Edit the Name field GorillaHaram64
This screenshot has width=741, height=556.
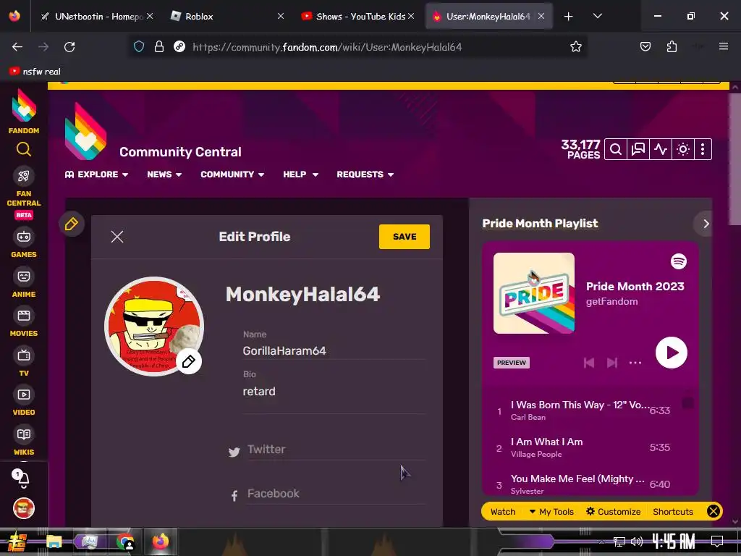pos(334,351)
